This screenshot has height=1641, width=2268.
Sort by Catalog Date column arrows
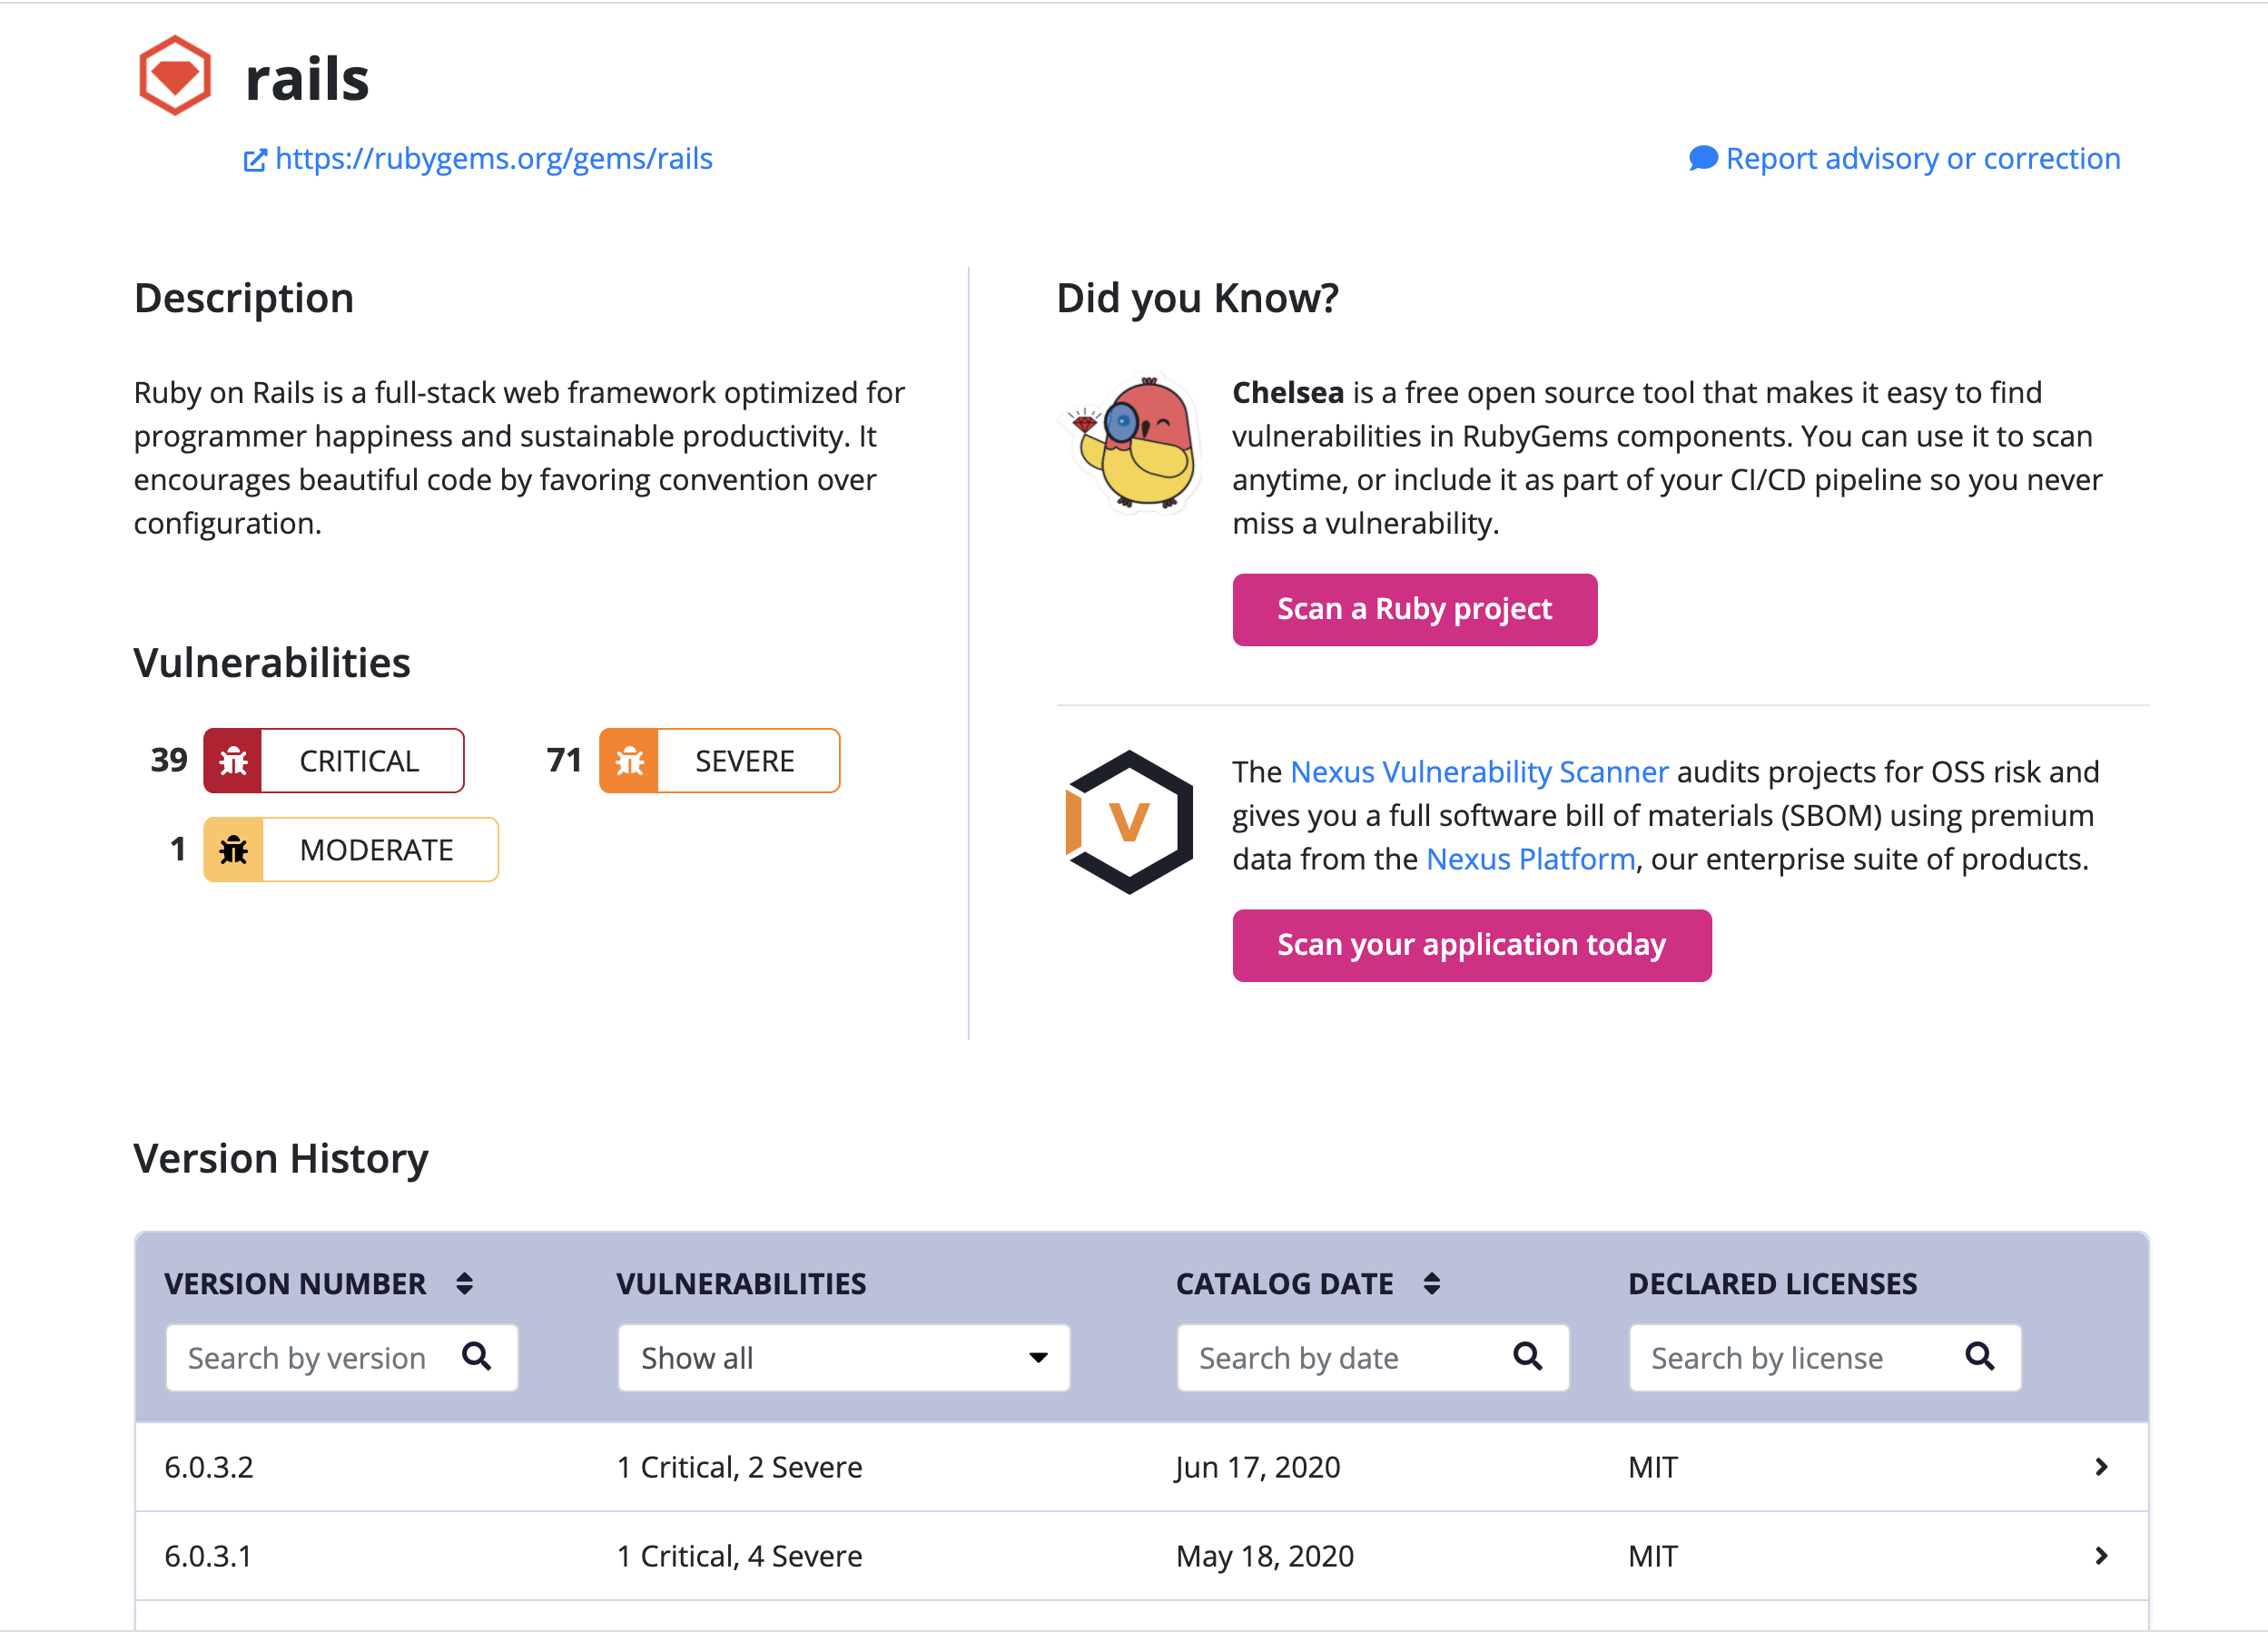pyautogui.click(x=1431, y=1284)
